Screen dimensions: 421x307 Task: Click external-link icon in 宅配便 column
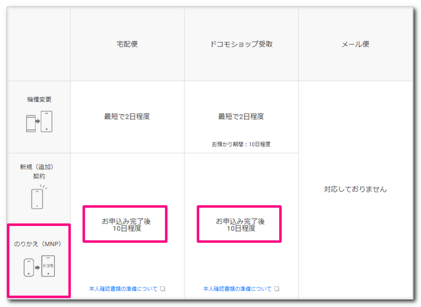point(163,289)
